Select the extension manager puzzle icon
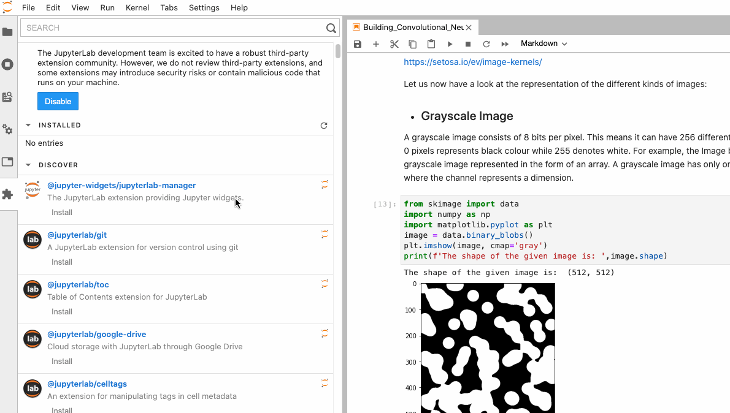730x413 pixels. pos(8,194)
